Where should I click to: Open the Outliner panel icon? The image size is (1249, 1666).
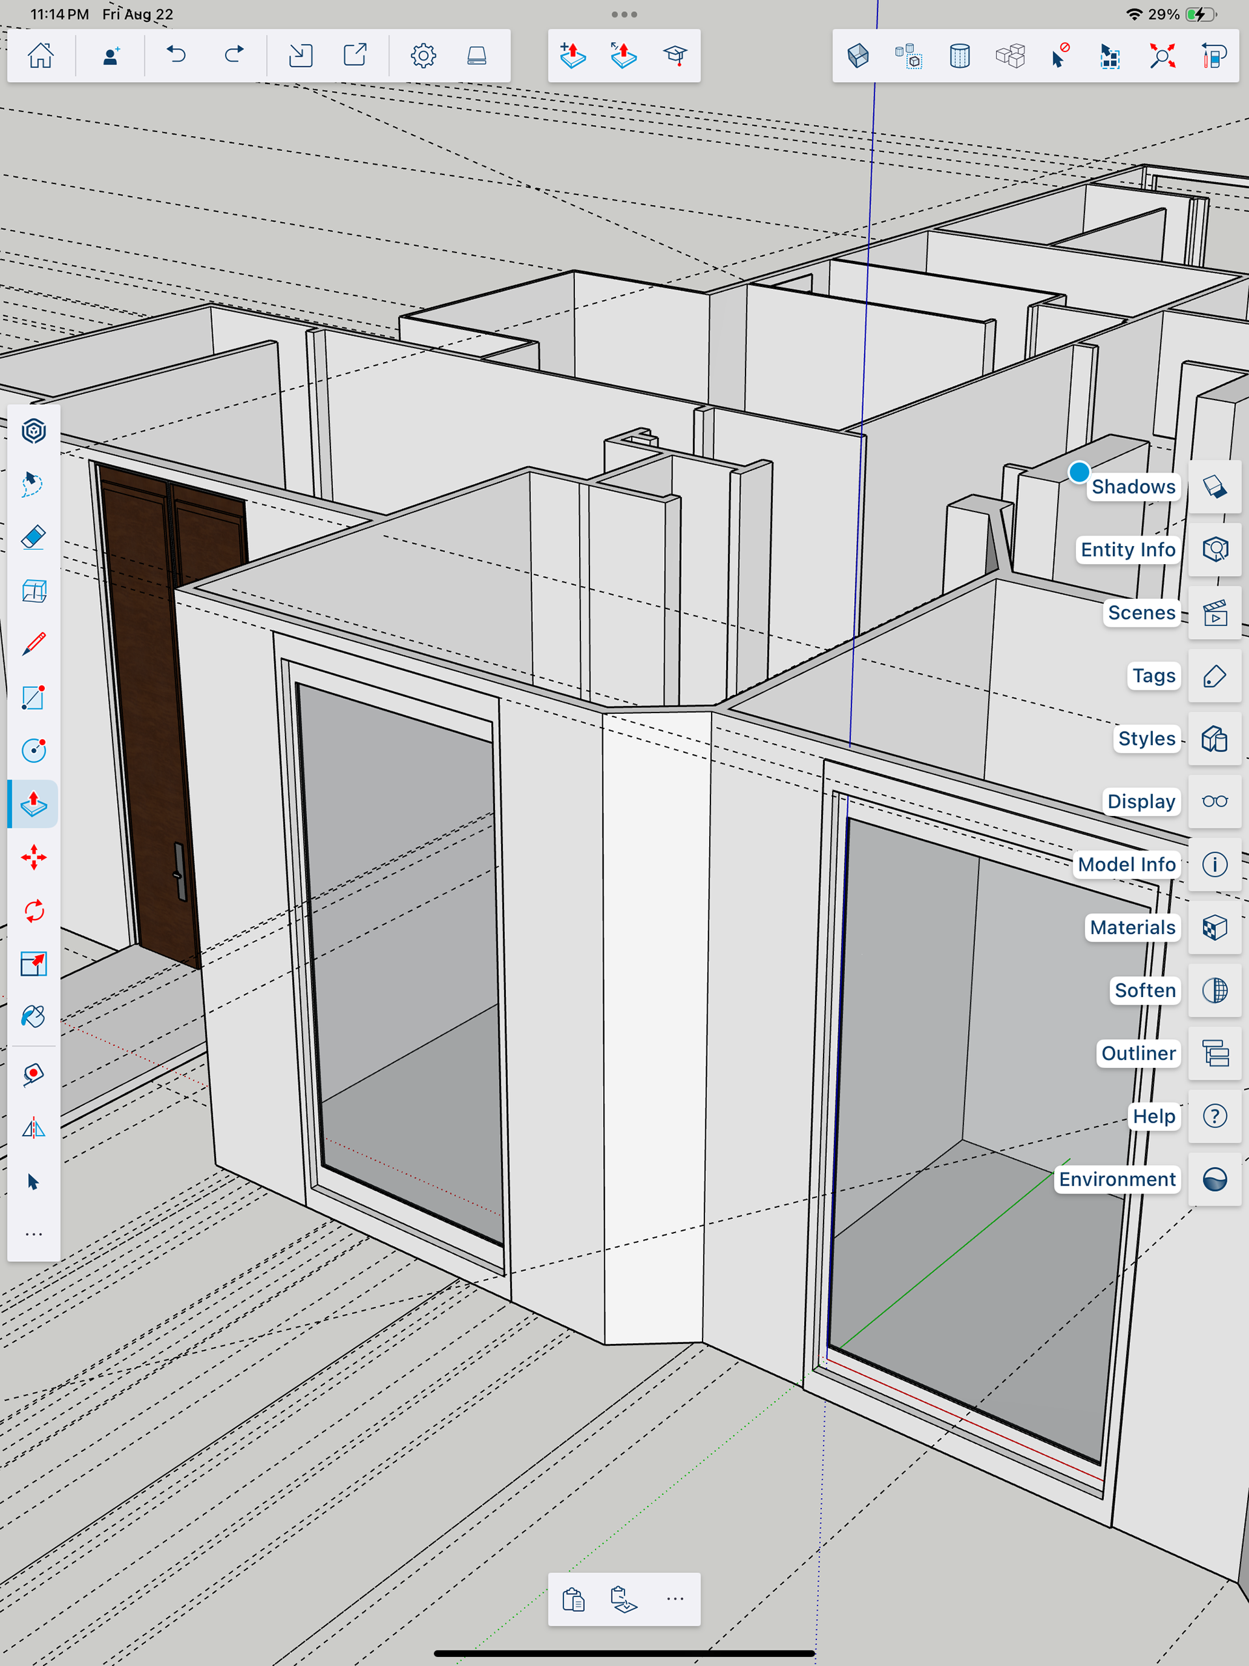pyautogui.click(x=1215, y=1053)
